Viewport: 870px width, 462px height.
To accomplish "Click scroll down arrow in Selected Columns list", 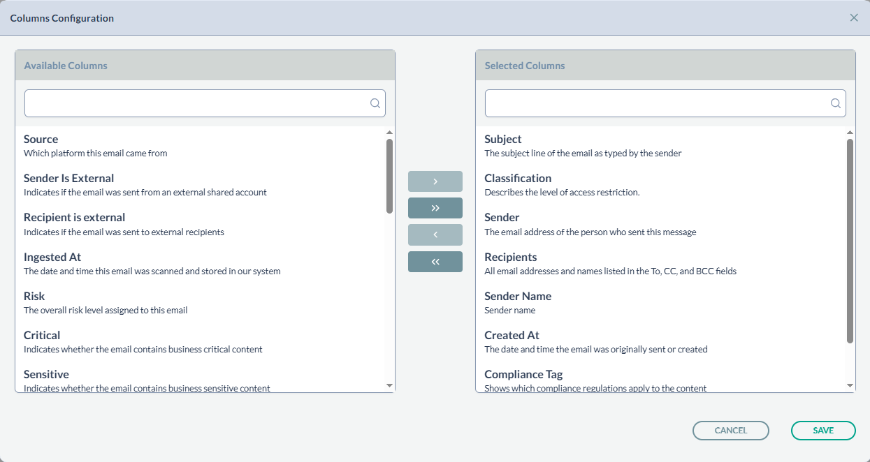I will click(850, 385).
